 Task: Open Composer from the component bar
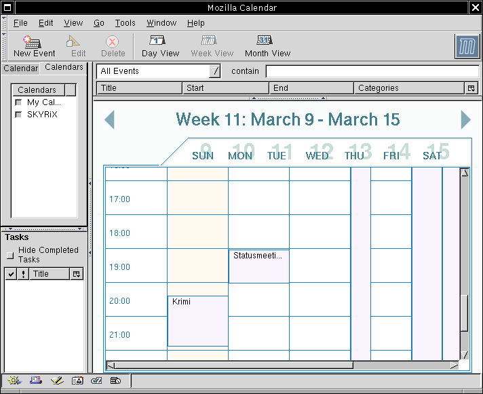57,380
